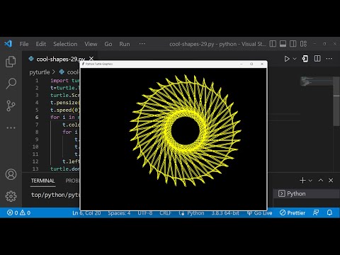Screen dimensions: 340x255
Task: Select language mode Python in status bar
Action: pos(195,212)
